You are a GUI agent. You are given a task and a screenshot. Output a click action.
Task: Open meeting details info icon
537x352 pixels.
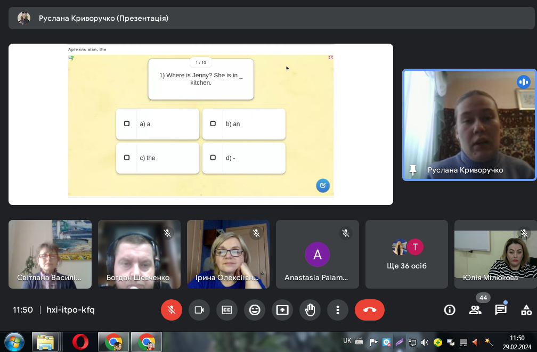(450, 310)
